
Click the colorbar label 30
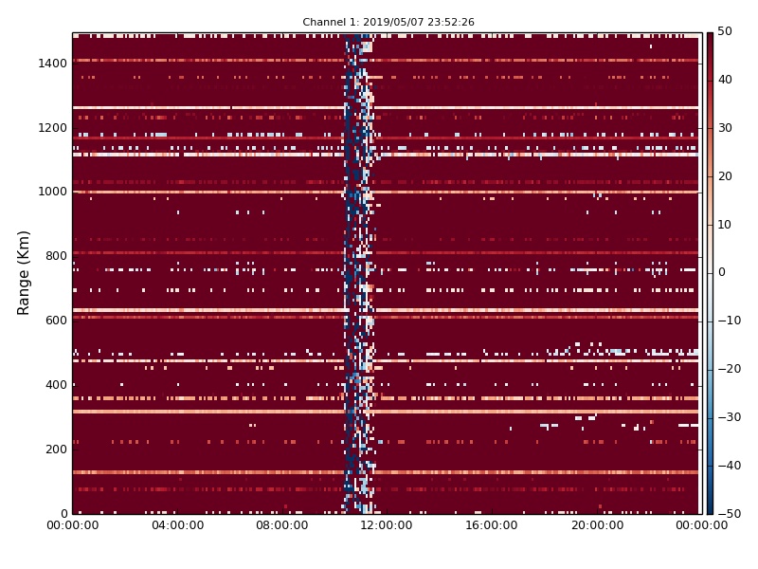(x=724, y=128)
